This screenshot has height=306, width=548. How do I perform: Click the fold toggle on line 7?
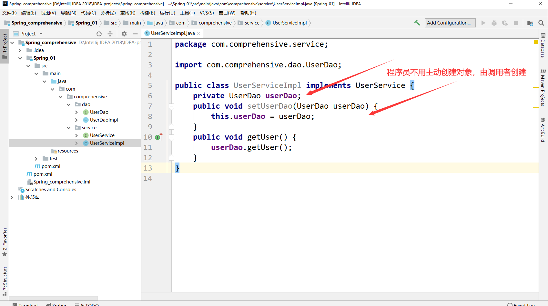(172, 106)
